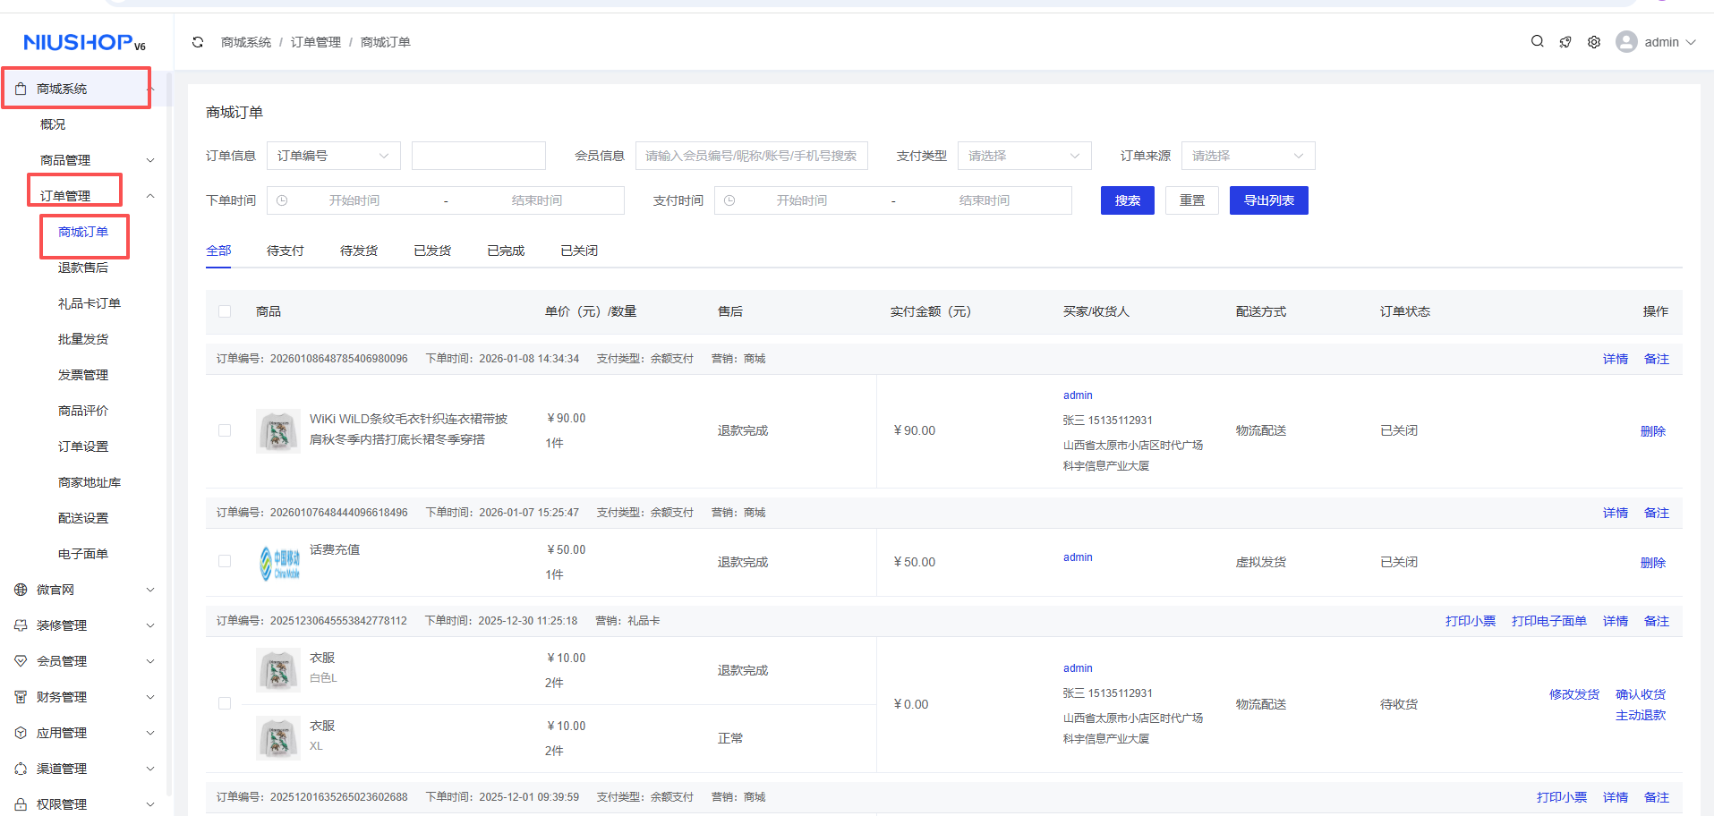Click the 权限管理 lock icon in sidebar

[x=21, y=804]
